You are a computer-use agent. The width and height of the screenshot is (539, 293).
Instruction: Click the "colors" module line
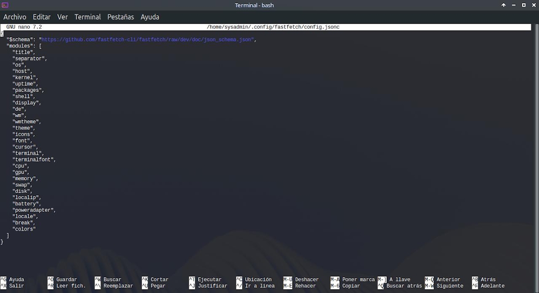pos(24,229)
